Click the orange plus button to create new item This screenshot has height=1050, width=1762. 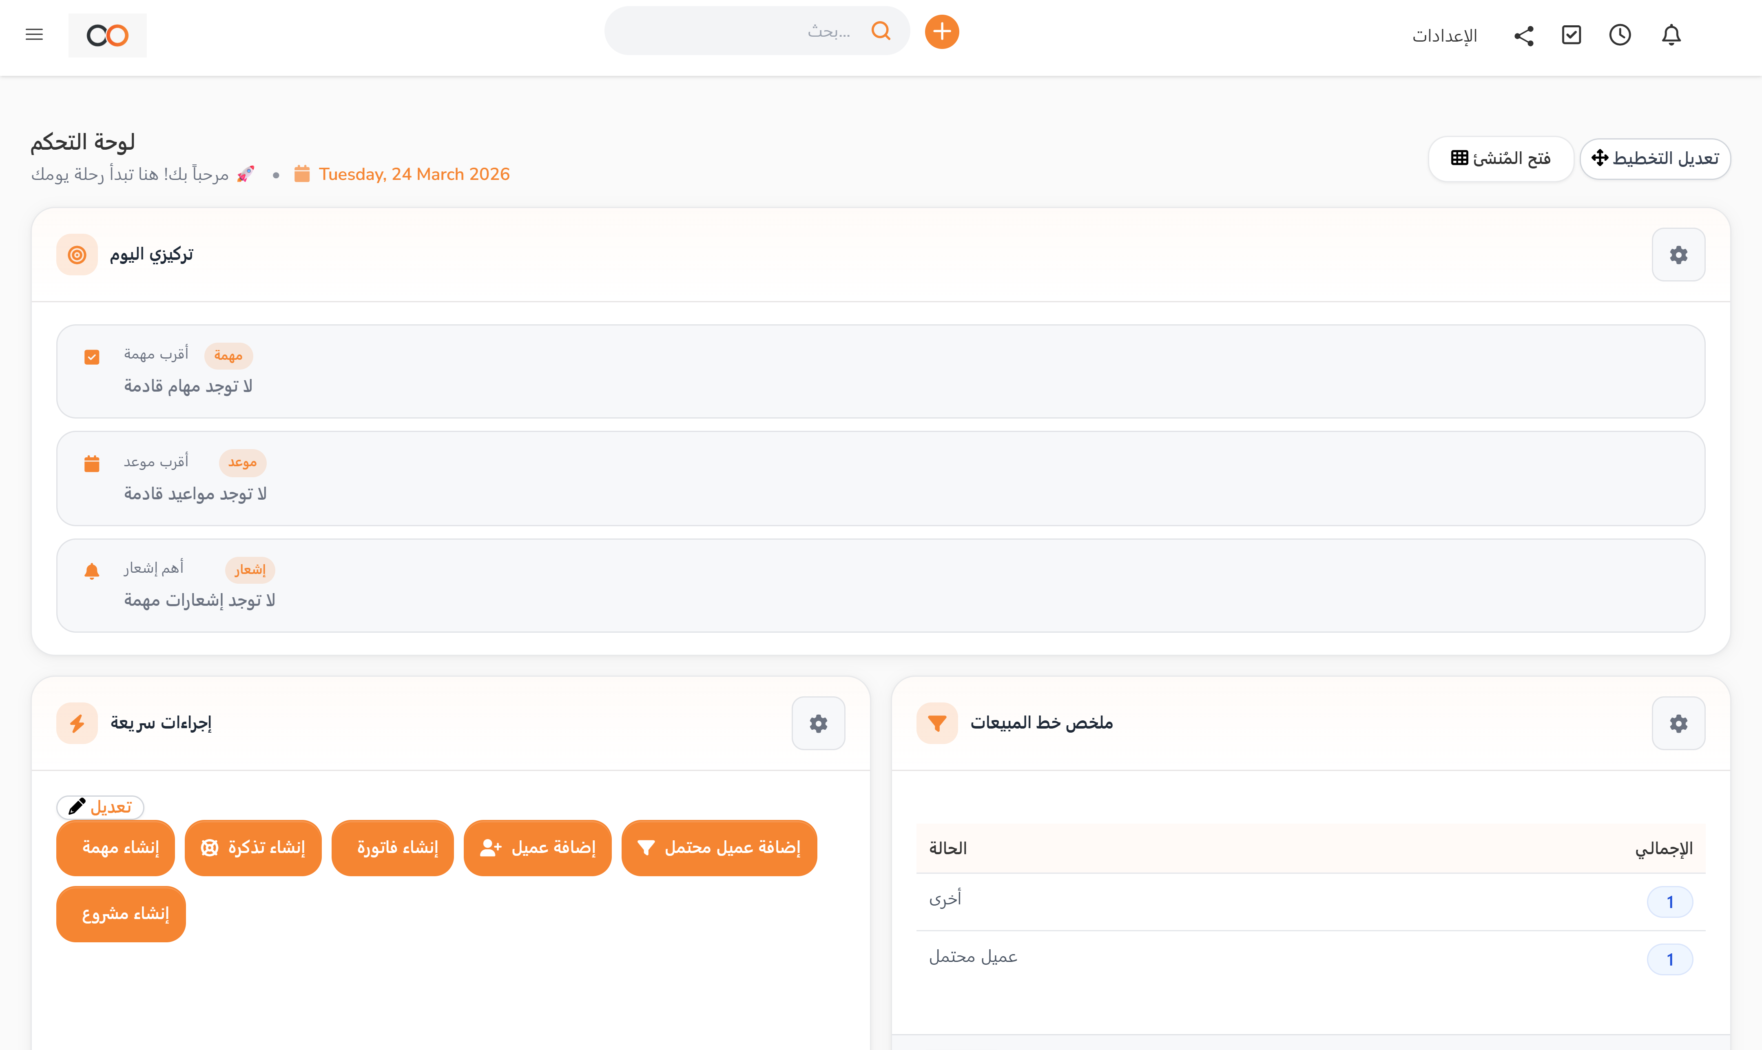(941, 31)
